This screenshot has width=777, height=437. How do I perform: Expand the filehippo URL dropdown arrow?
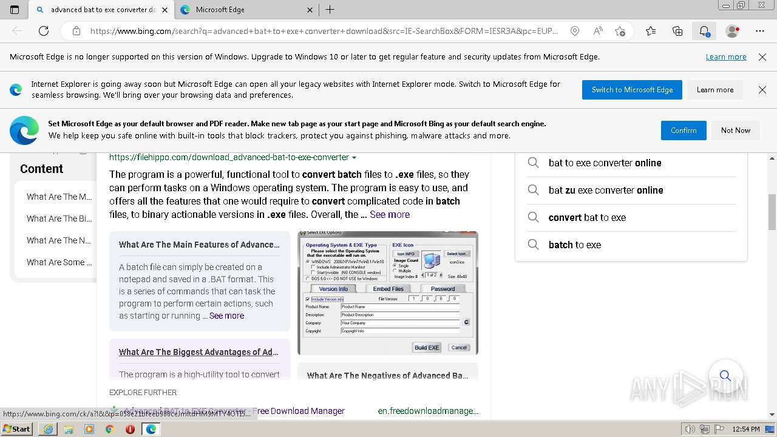click(354, 158)
